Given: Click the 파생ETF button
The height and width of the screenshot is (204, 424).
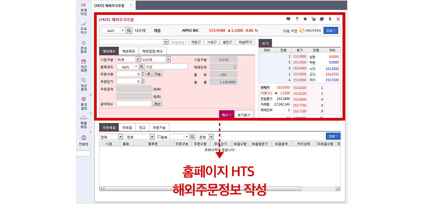Looking at the screenshot, I should click(x=246, y=42).
